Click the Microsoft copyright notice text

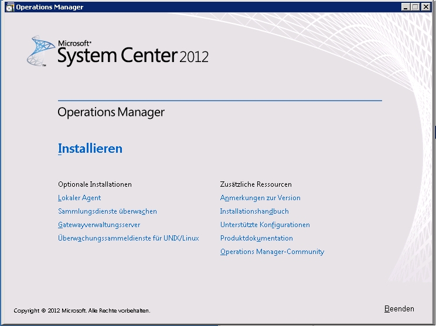[81, 310]
